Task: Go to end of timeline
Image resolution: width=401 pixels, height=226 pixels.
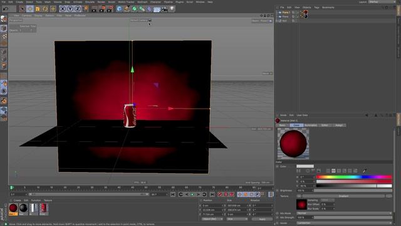Action: [x=212, y=195]
